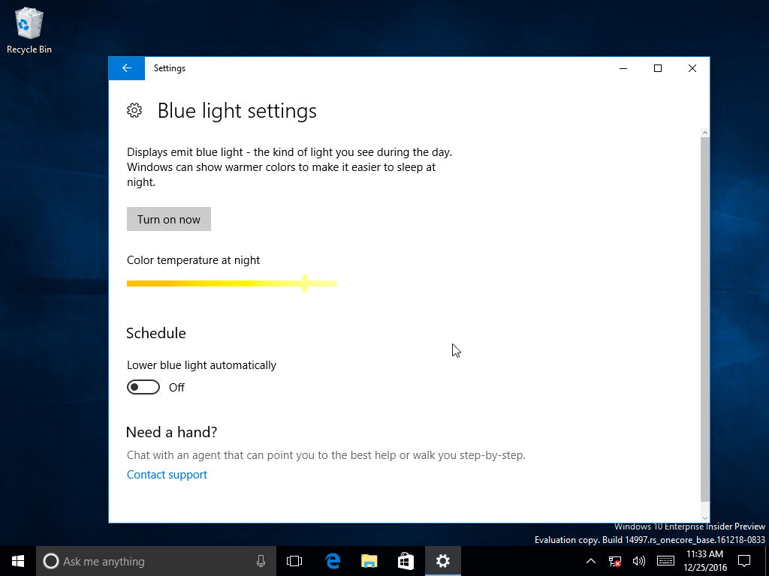Viewport: 769px width, 576px height.
Task: Click the vertical scrollbar thumb in Settings
Action: [704, 319]
